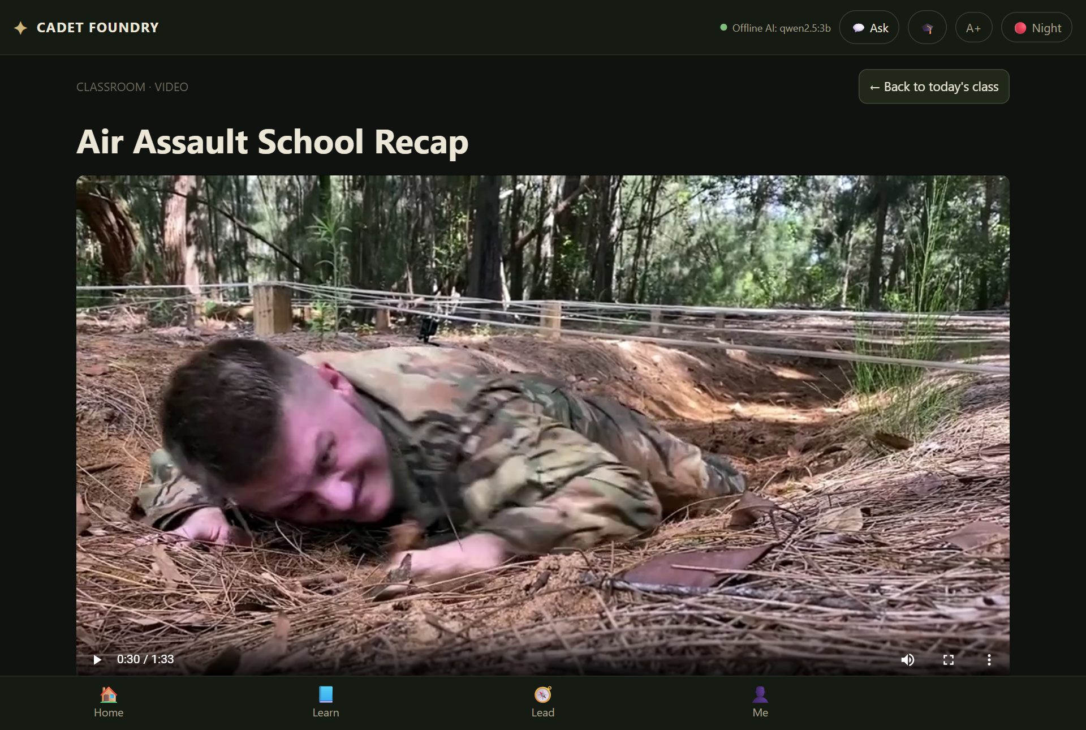
Task: Increase text size with A+ button
Action: pyautogui.click(x=973, y=28)
